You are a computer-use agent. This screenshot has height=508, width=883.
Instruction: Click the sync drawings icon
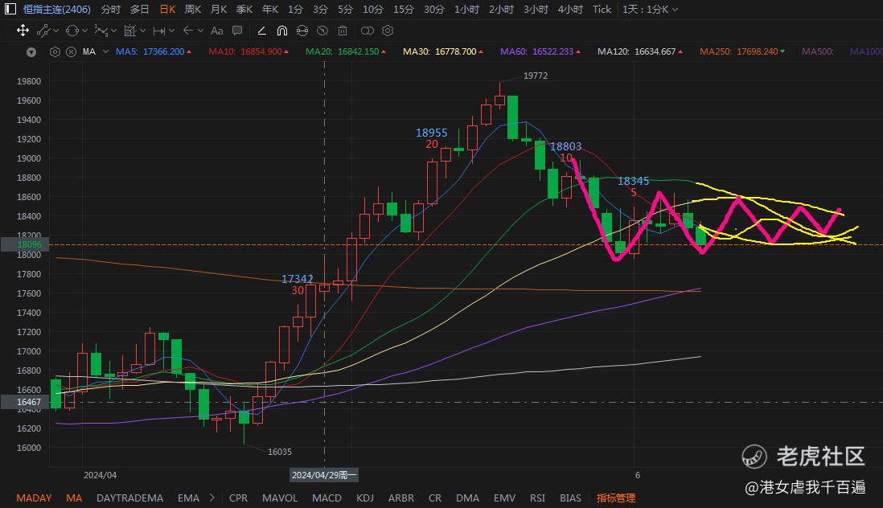pos(302,31)
